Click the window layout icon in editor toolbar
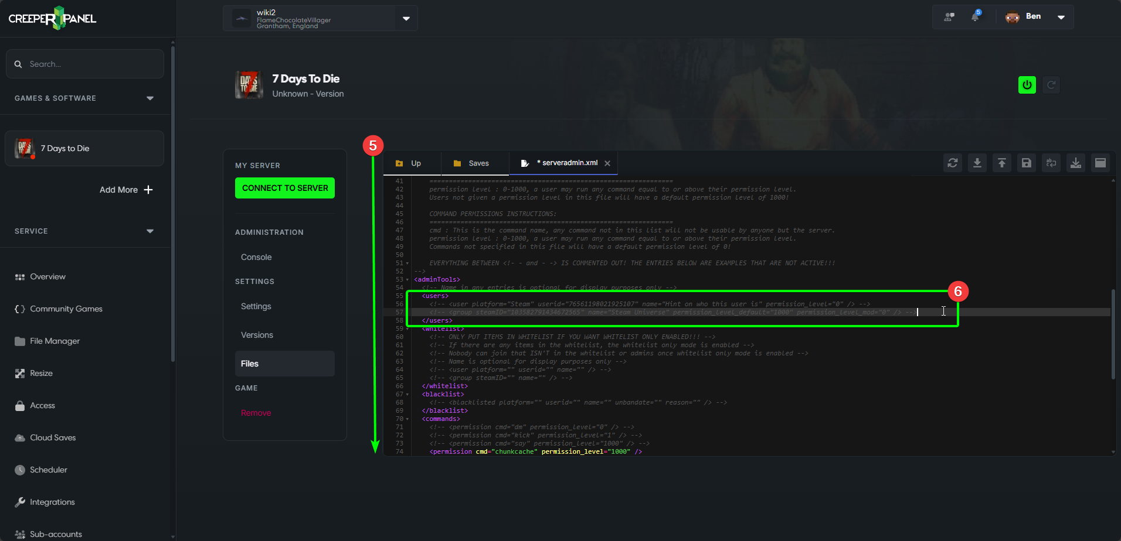This screenshot has width=1121, height=541. pos(1100,163)
